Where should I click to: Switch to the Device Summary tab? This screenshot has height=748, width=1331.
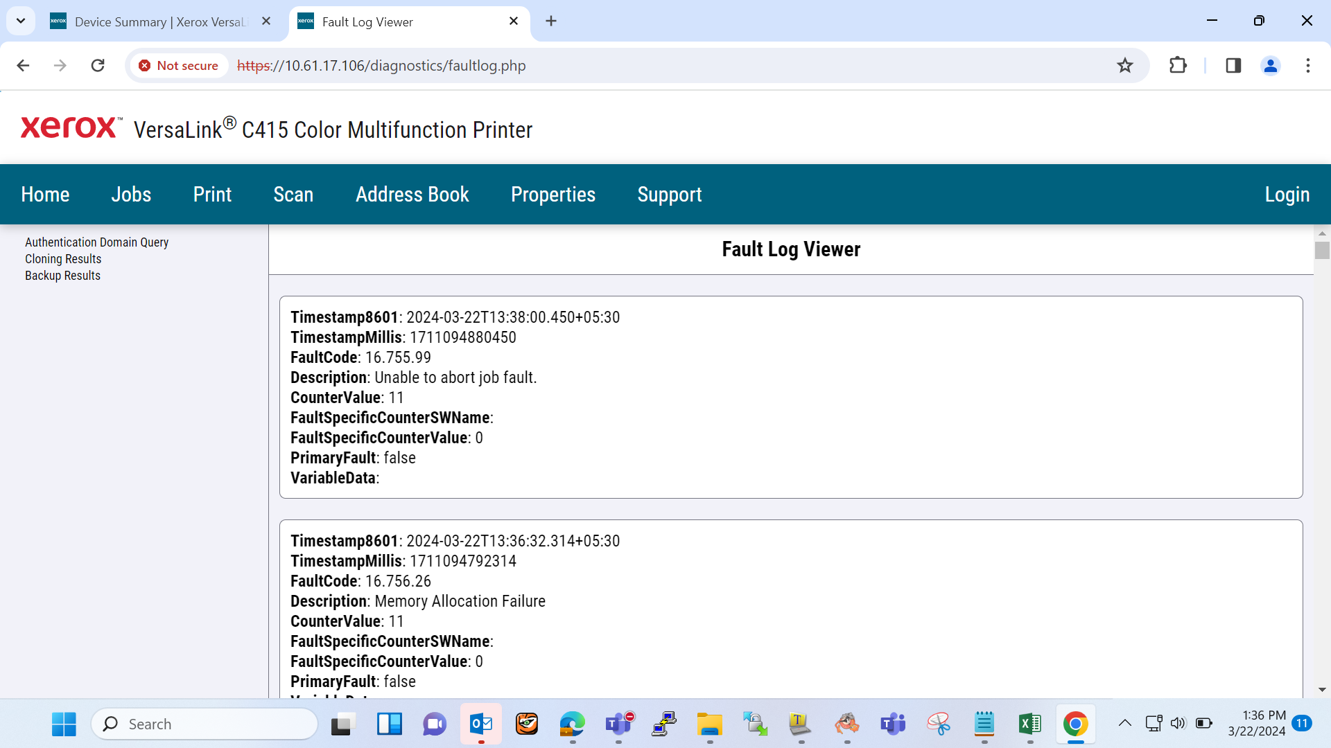point(159,21)
